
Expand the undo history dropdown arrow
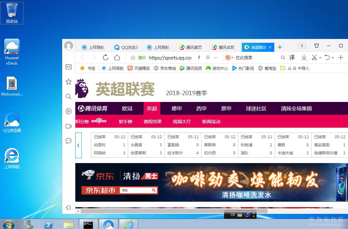coord(333,58)
